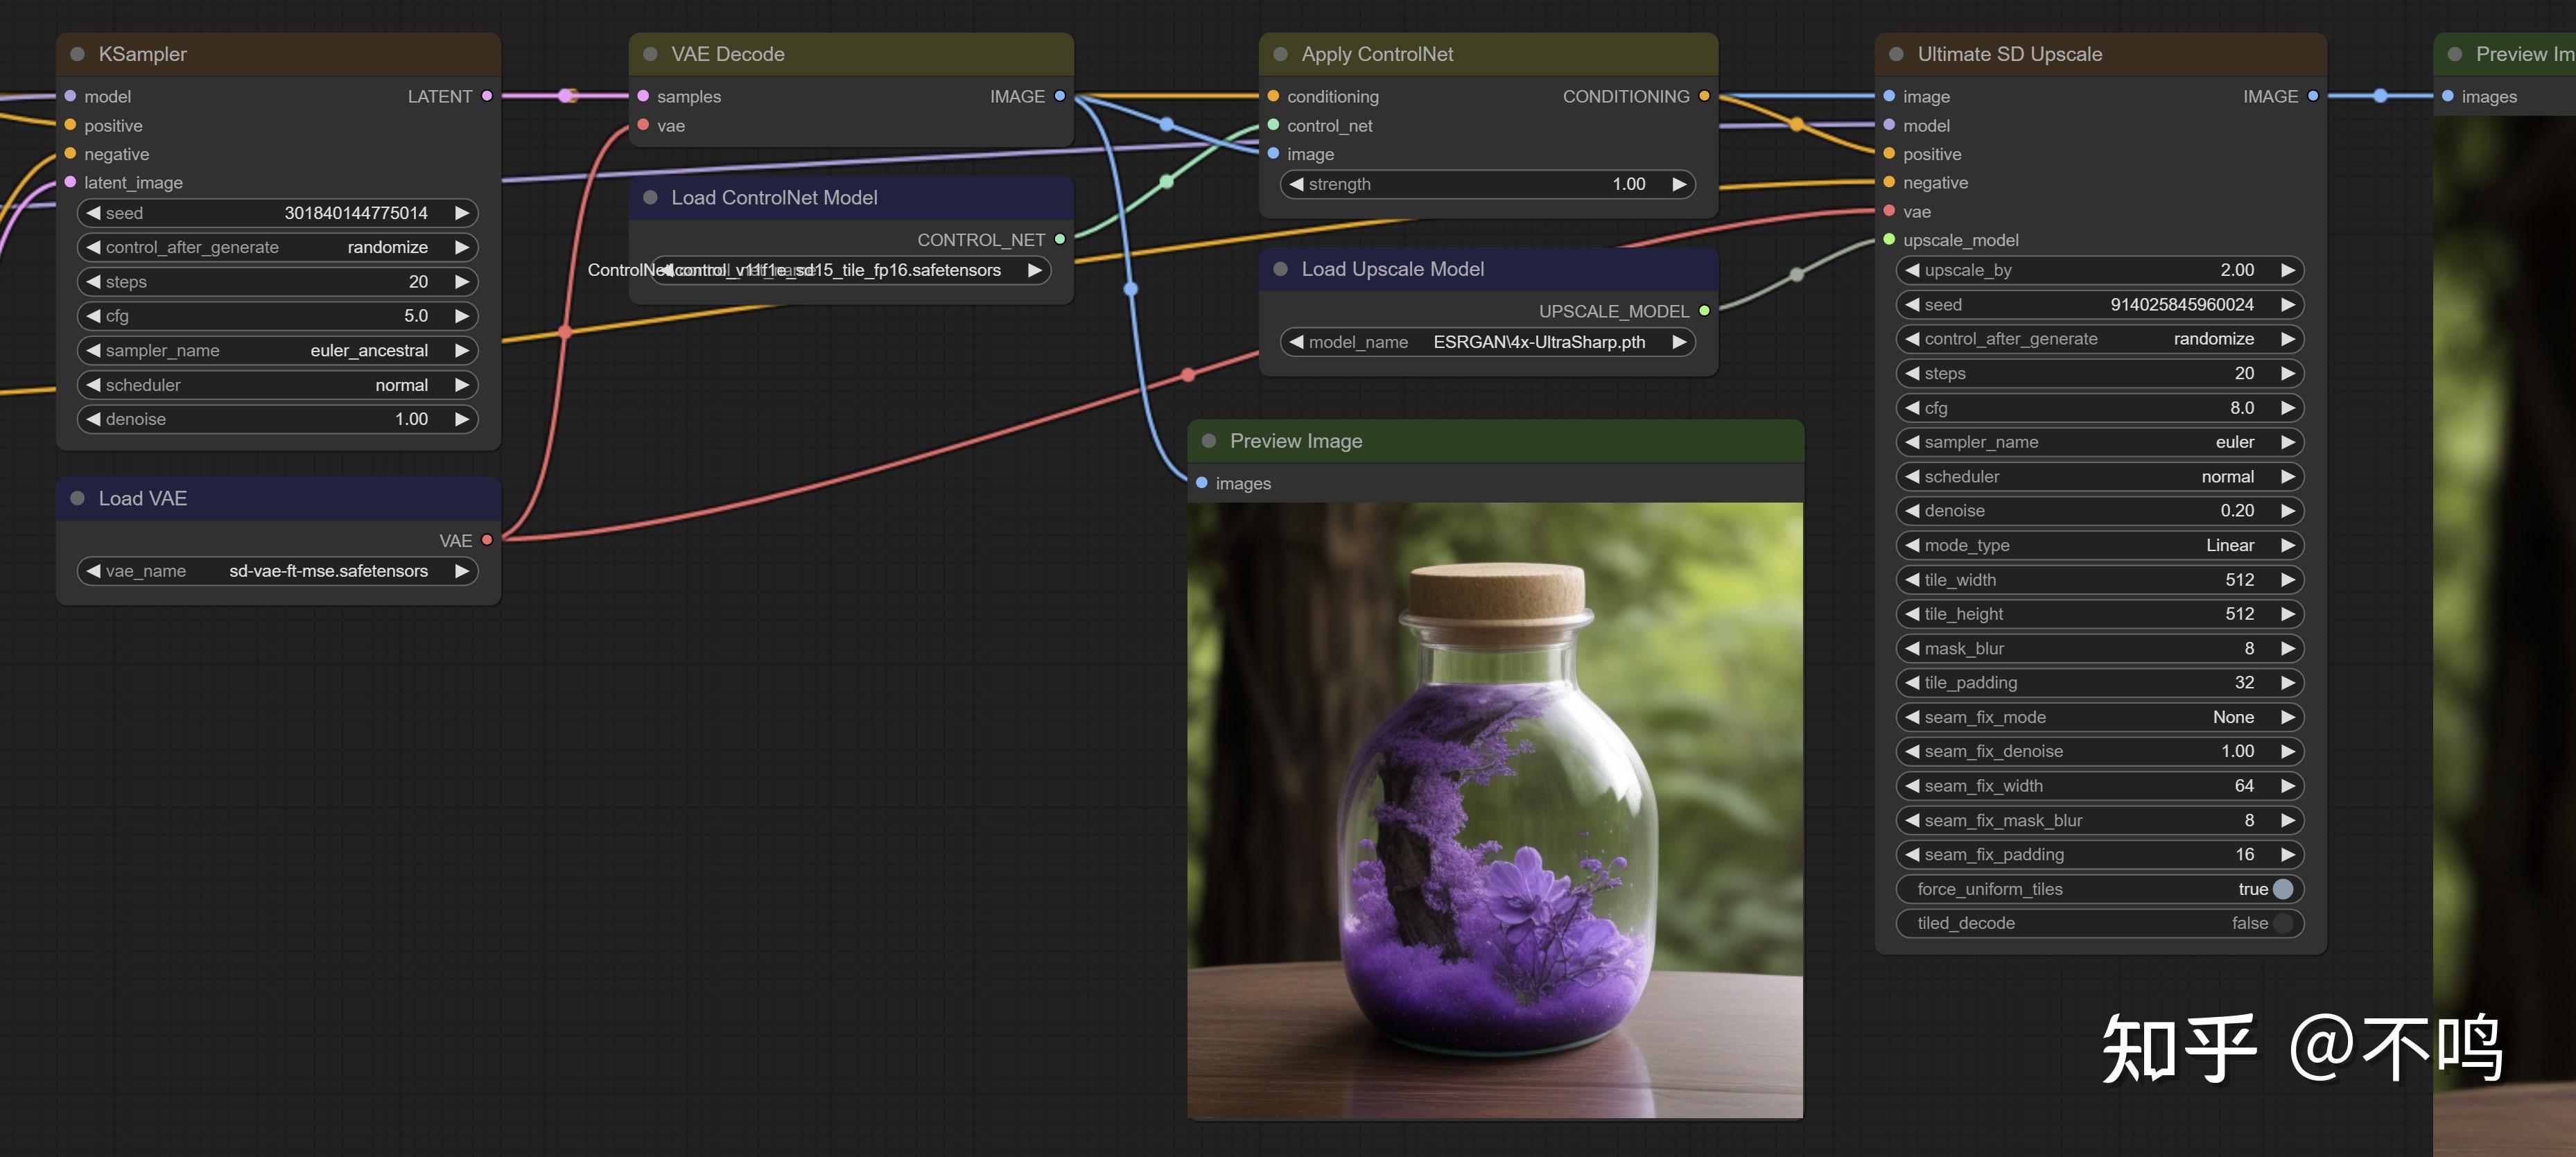Collapse the KSampler node via its dot
The height and width of the screenshot is (1157, 2576).
pyautogui.click(x=77, y=54)
